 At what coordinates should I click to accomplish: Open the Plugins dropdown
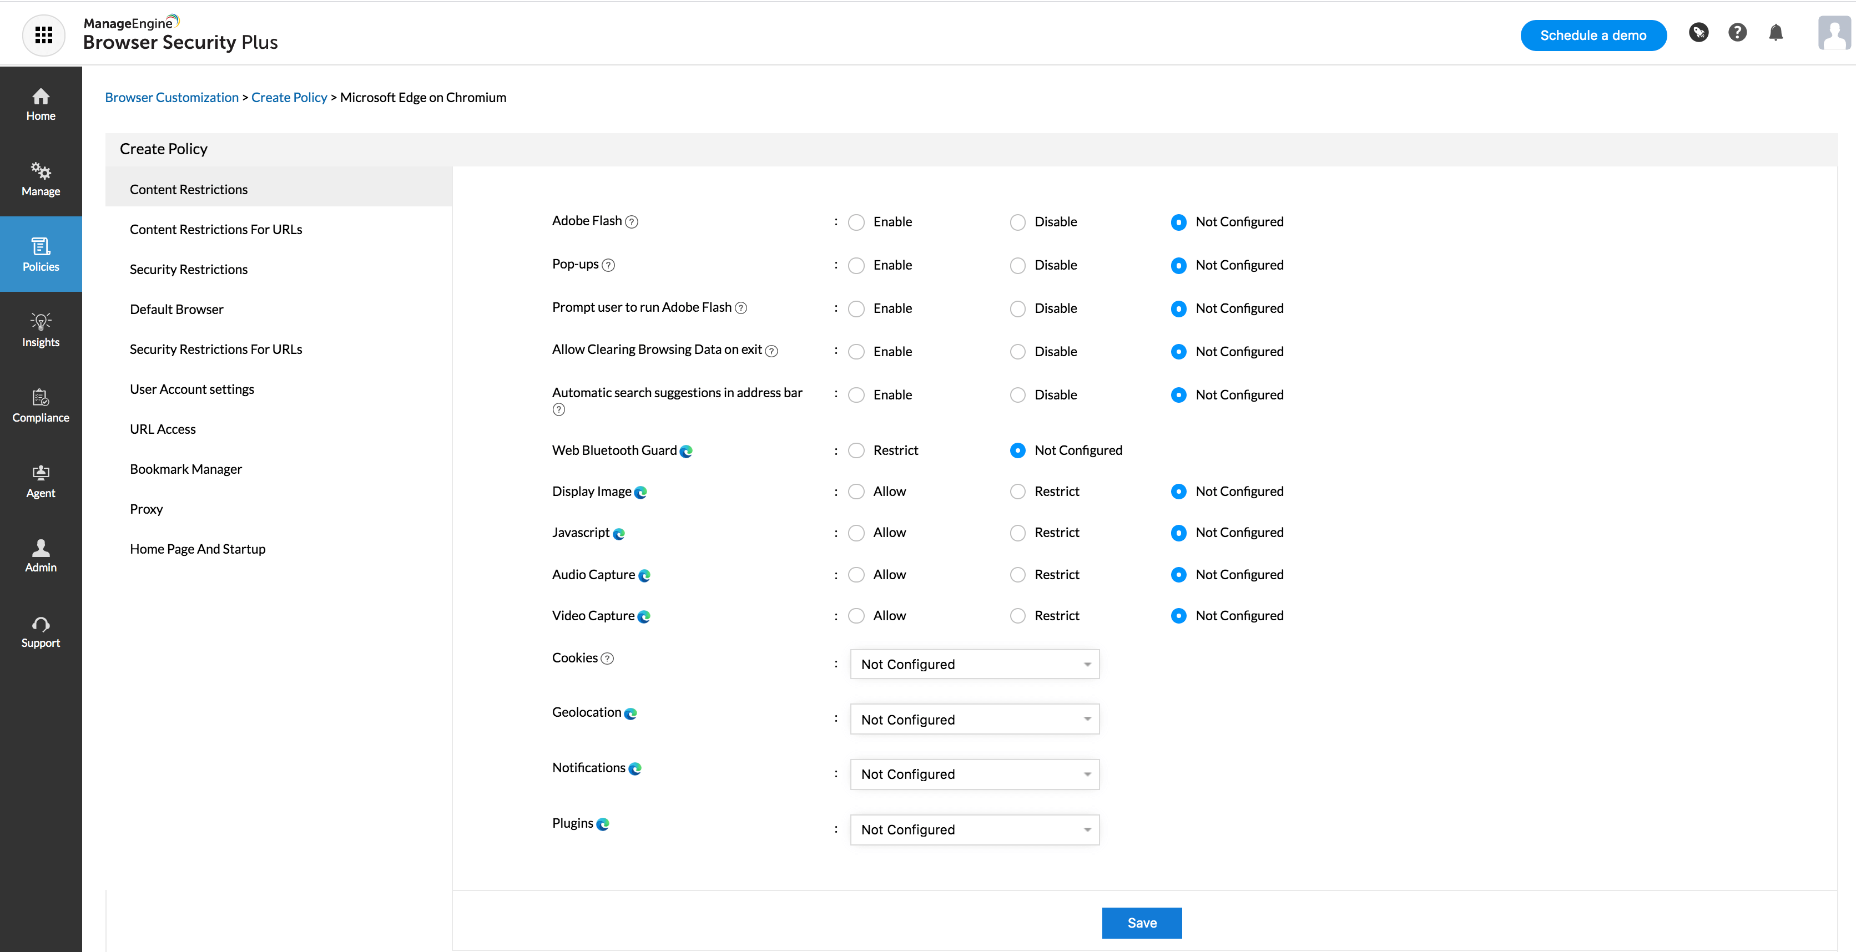[x=974, y=829]
